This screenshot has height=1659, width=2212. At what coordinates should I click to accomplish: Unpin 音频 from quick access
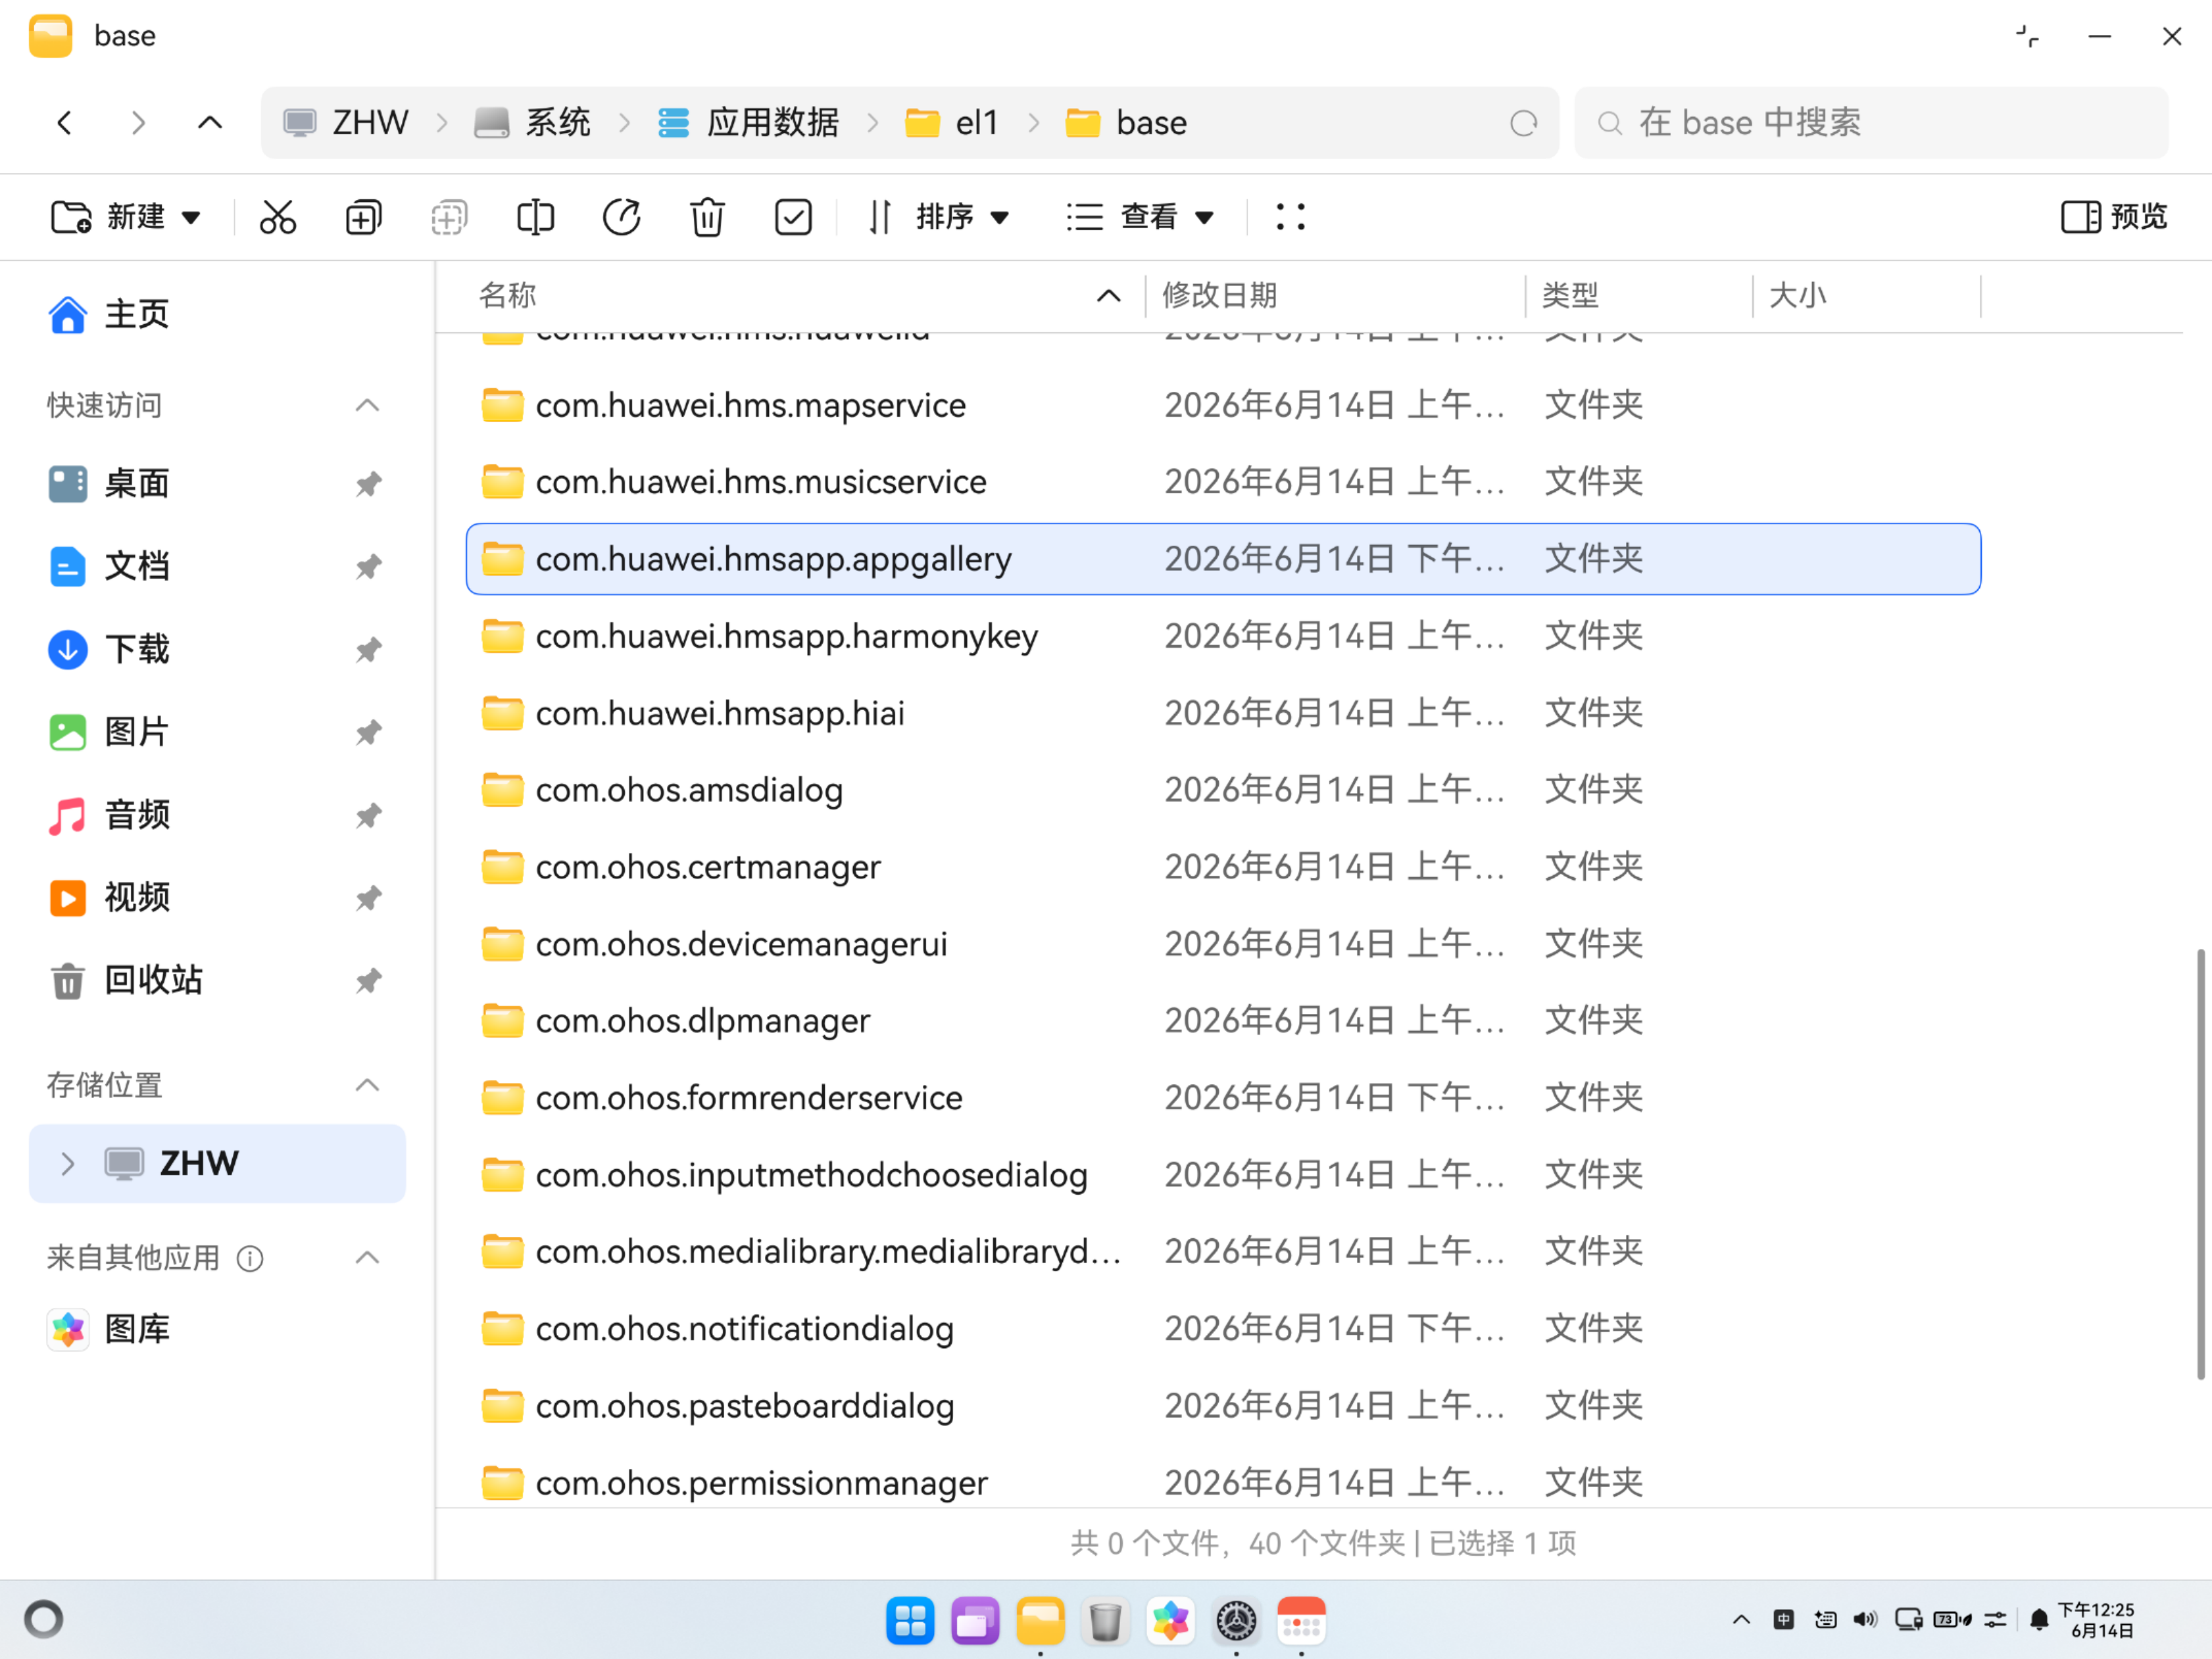click(368, 816)
